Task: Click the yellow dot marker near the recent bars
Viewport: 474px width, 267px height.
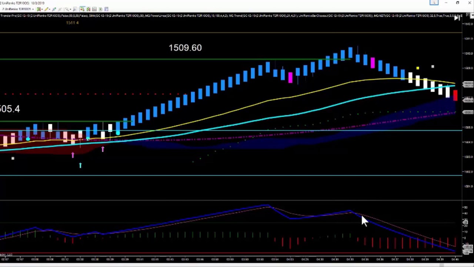Action: pos(418,68)
